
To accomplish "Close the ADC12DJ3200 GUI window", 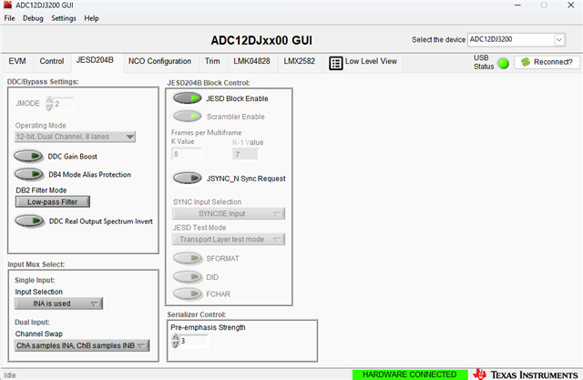I will click(571, 5).
